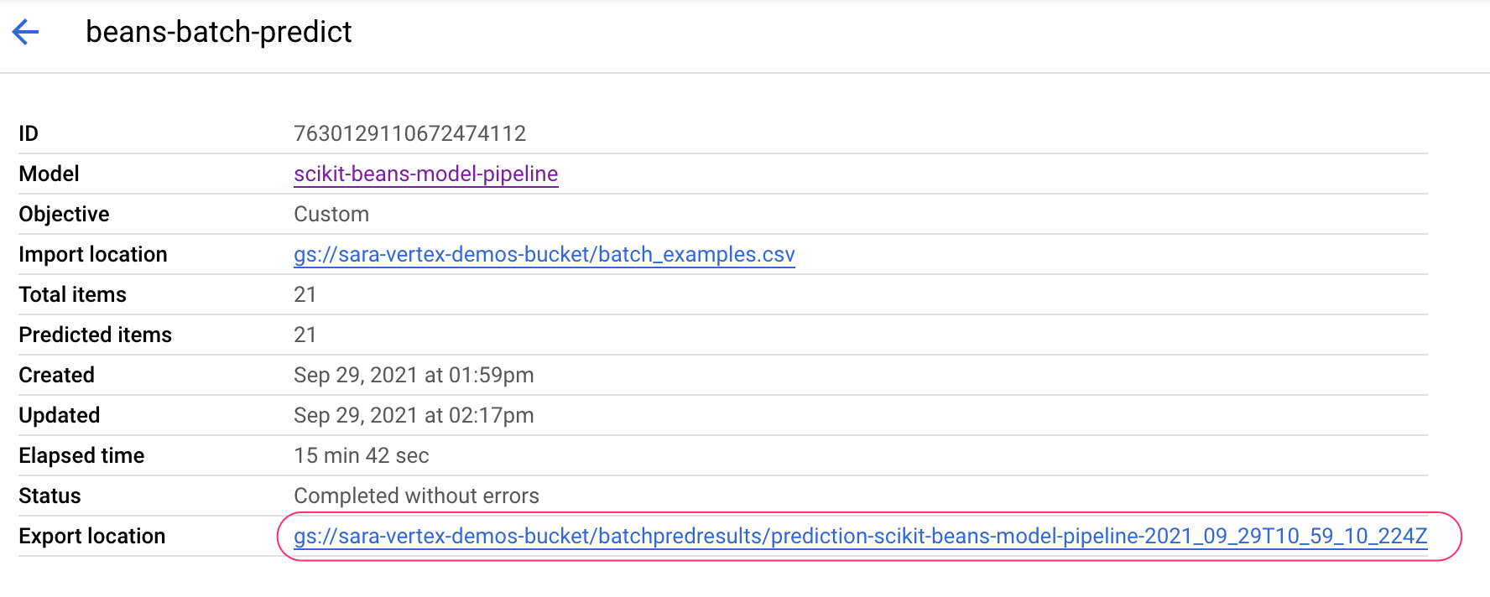1490x597 pixels.
Task: Click the Import location row label
Action: click(92, 254)
